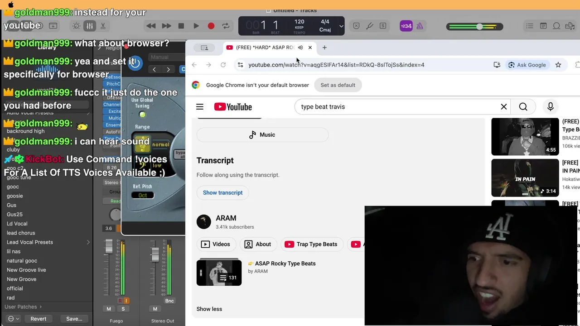Adjust the Stereo Out volume fader
The height and width of the screenshot is (326, 580).
[x=155, y=254]
